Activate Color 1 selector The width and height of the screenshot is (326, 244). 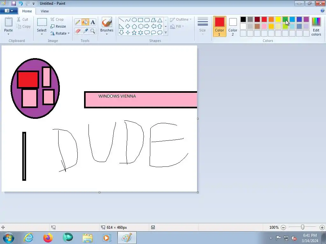(x=220, y=26)
